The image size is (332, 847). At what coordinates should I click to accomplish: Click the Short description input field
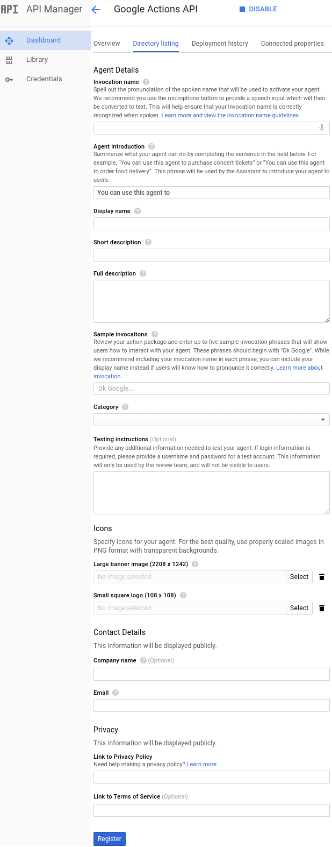[212, 255]
